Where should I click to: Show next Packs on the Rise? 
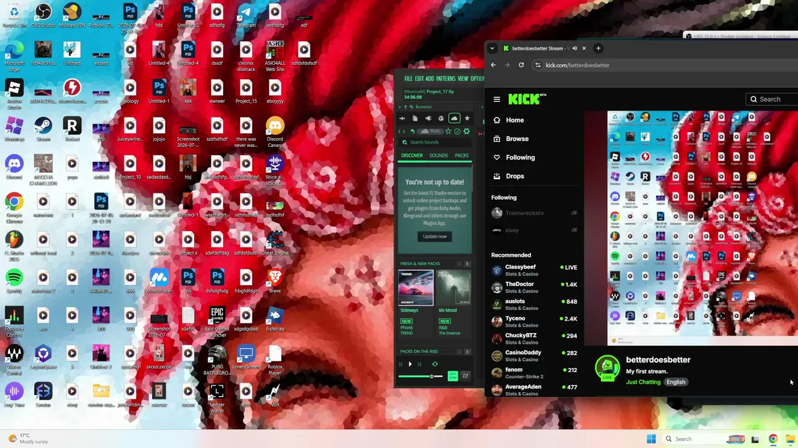coord(467,352)
